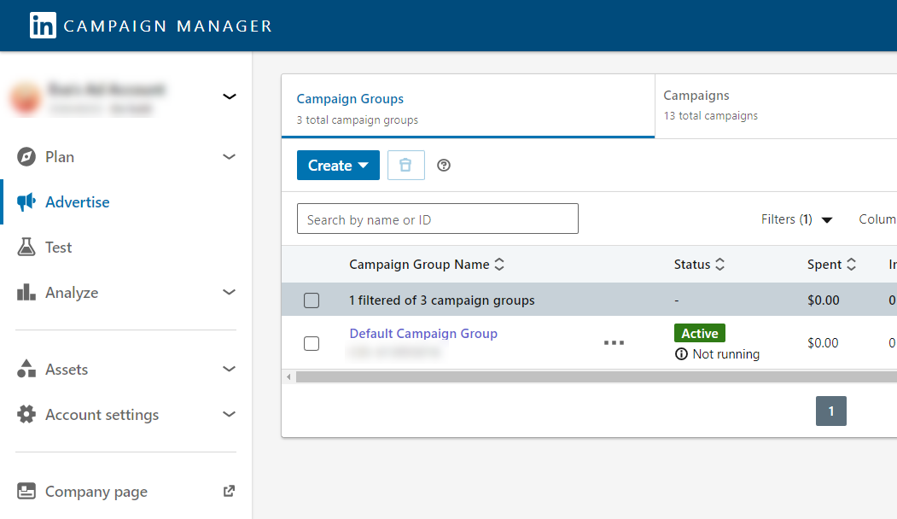
Task: Expand the Analyze menu chevron
Action: [230, 293]
